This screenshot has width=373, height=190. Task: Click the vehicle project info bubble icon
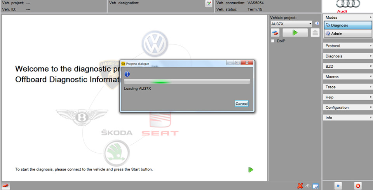click(317, 24)
